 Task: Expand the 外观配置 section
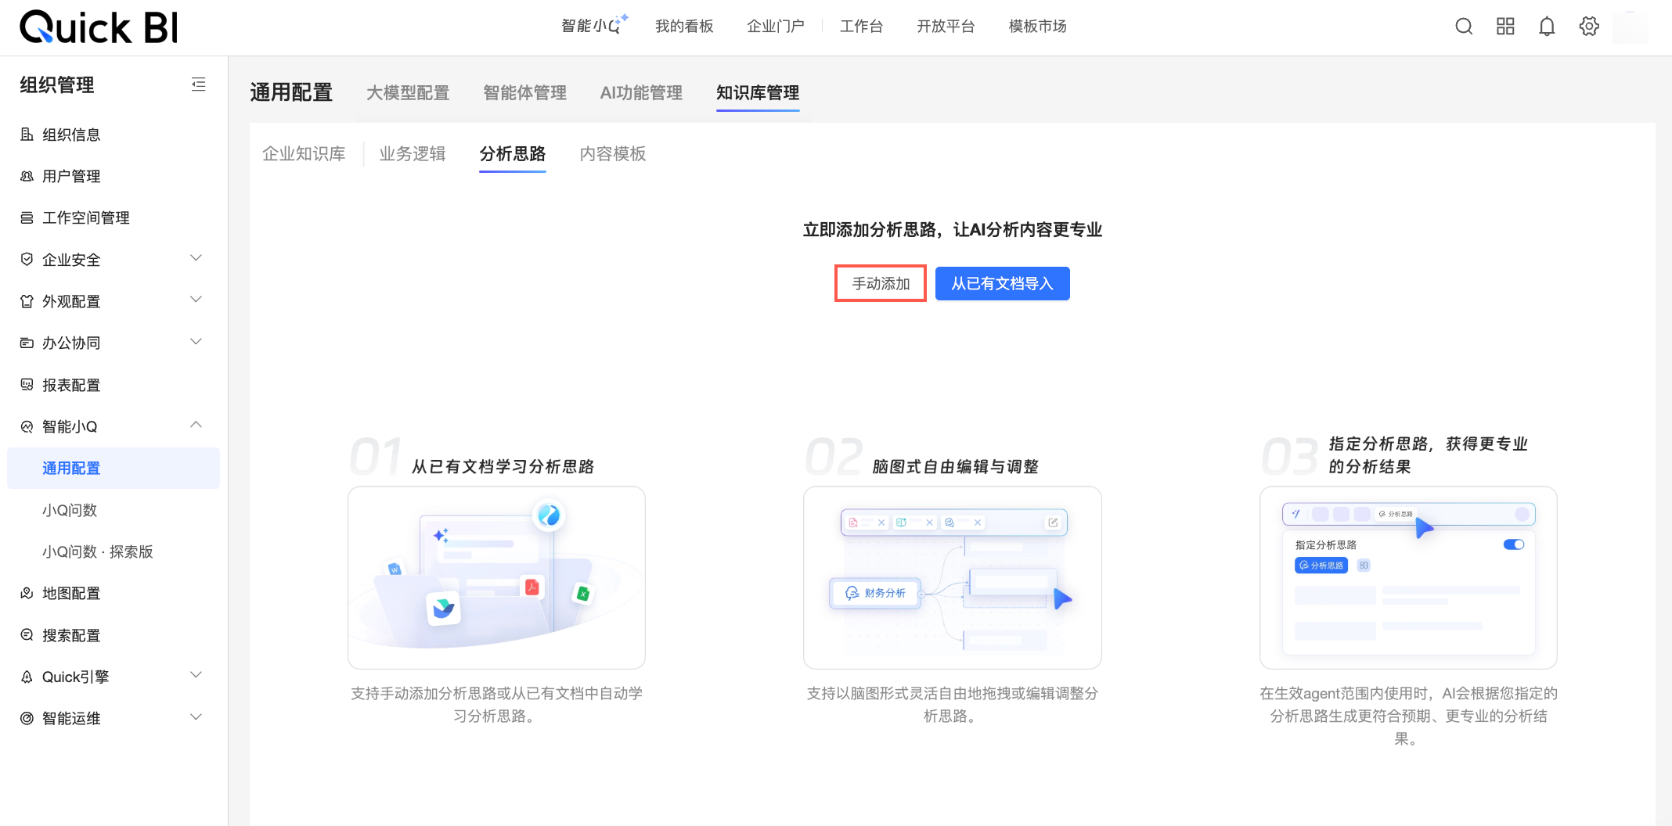pos(196,300)
